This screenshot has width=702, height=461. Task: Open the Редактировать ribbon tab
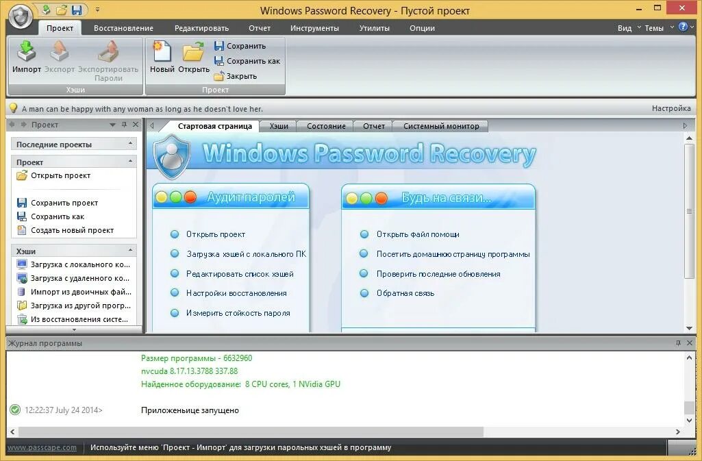(x=201, y=28)
